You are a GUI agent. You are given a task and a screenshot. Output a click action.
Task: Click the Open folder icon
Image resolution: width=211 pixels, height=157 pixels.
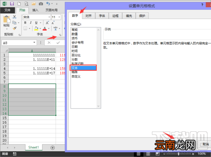[x=34, y=4]
